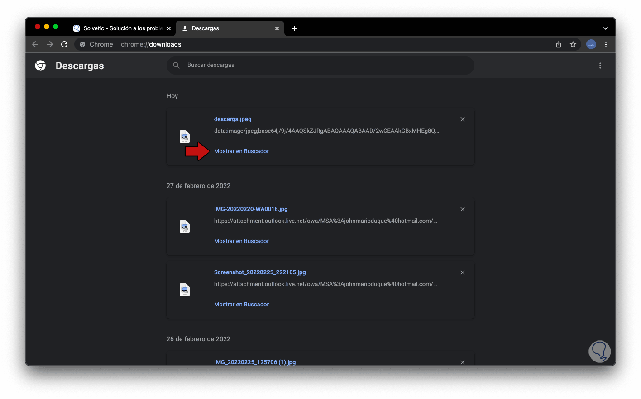Click the Screenshot_20220225_222105.jpg file icon

[185, 290]
